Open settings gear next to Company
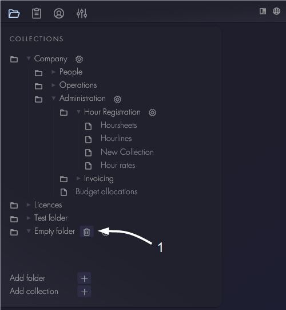Screen dimensions: 286x310 [x=79, y=59]
